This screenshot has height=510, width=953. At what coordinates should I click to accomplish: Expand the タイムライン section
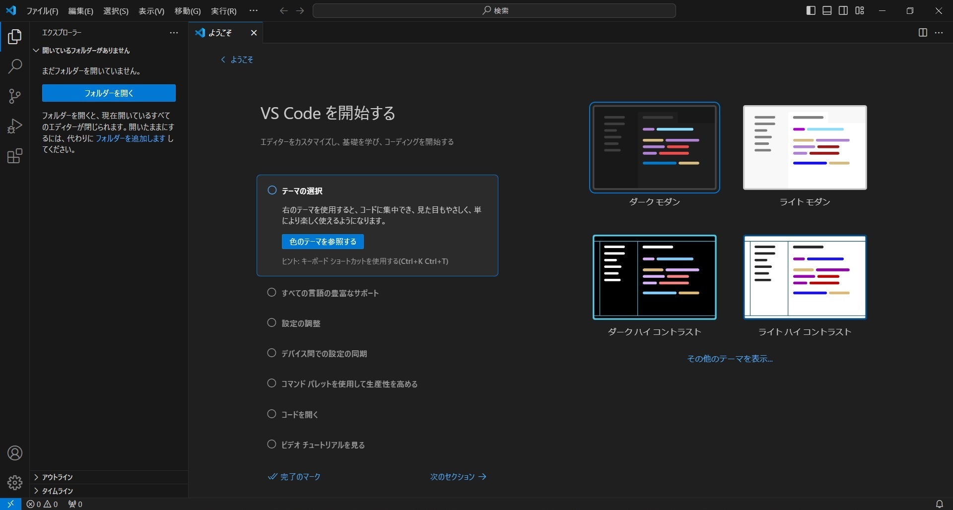click(x=109, y=491)
